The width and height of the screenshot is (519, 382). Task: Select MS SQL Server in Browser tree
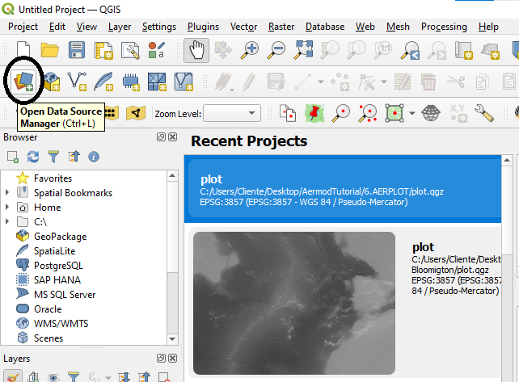(x=65, y=295)
